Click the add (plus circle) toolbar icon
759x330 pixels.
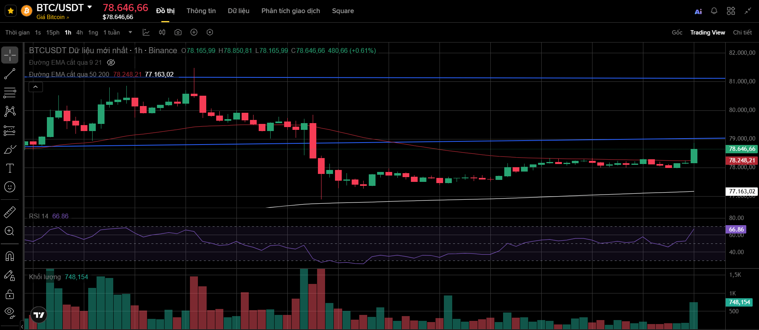pos(194,33)
